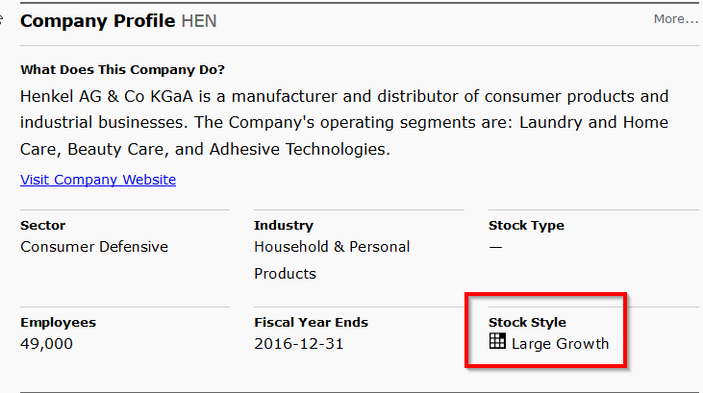Select the 49,000 employees figure

click(46, 344)
